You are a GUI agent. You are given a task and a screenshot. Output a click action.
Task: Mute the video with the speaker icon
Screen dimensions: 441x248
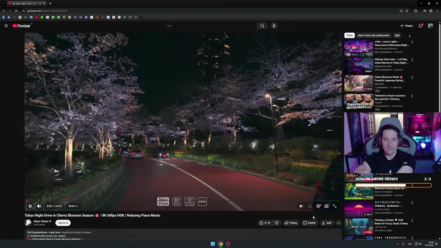(x=39, y=206)
